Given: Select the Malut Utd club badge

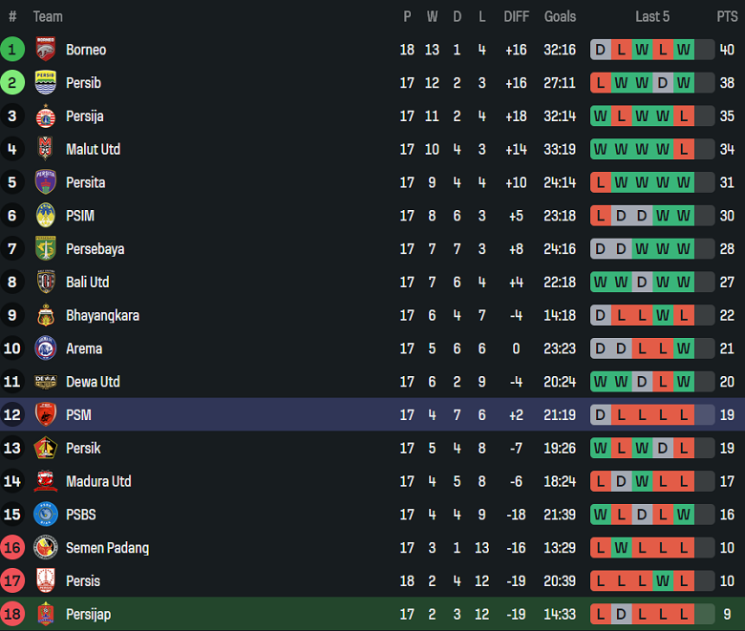Looking at the screenshot, I should (46, 149).
